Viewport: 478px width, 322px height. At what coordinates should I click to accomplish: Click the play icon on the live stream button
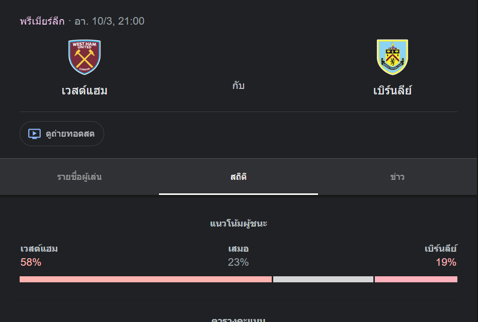pyautogui.click(x=33, y=133)
